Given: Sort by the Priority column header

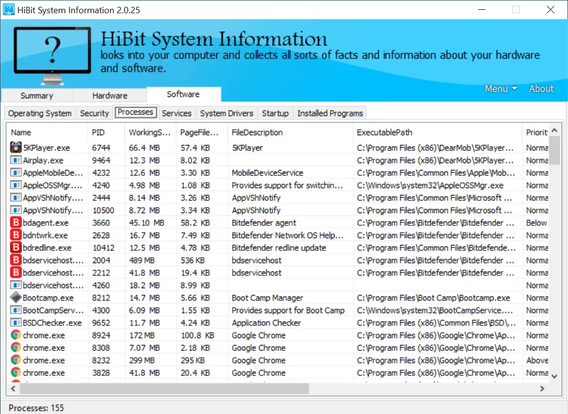Looking at the screenshot, I should coord(536,132).
